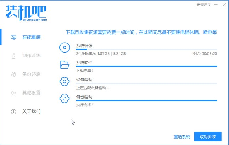Click the 关于我们 info icon
The width and height of the screenshot is (229, 145).
14,111
